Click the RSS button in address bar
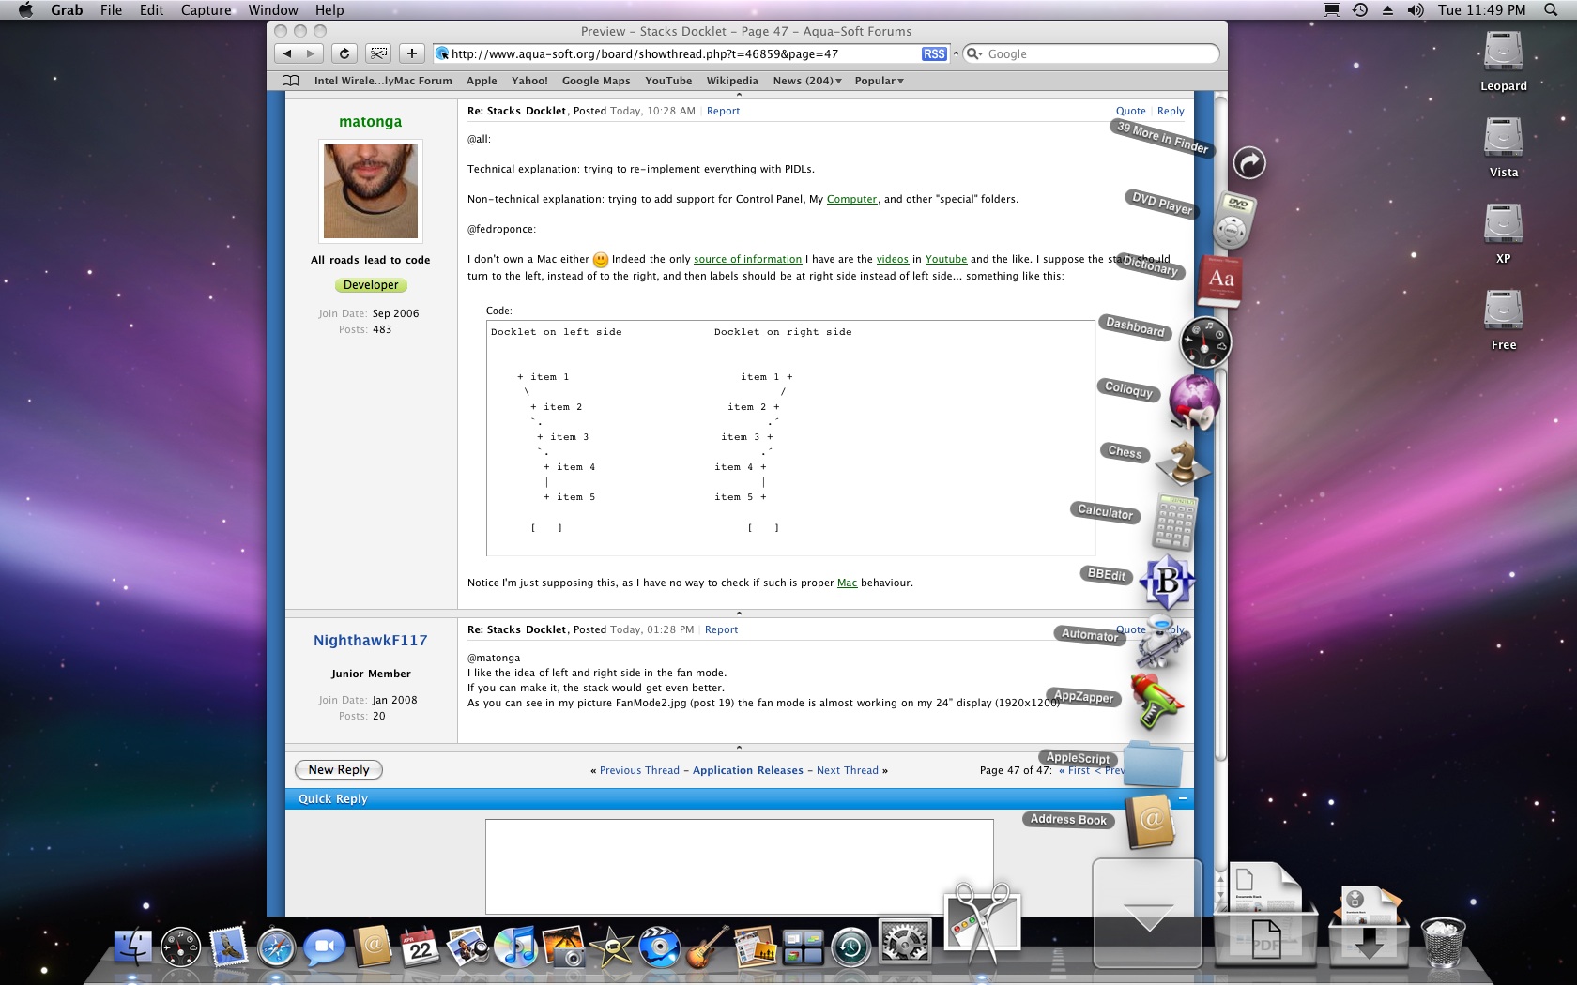This screenshot has height=985, width=1577. click(934, 54)
